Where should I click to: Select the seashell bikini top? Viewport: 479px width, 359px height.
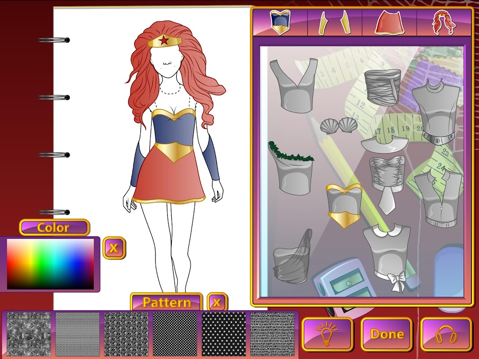[x=339, y=125]
